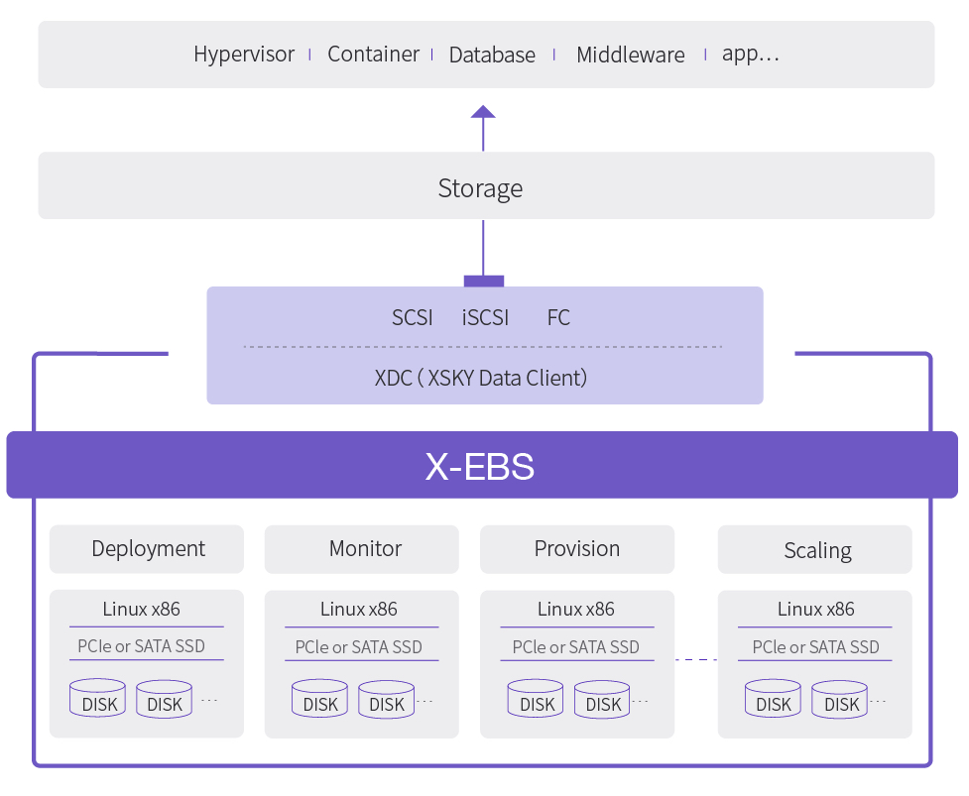Click the FC protocol label
This screenshot has width=969, height=796.
(558, 317)
